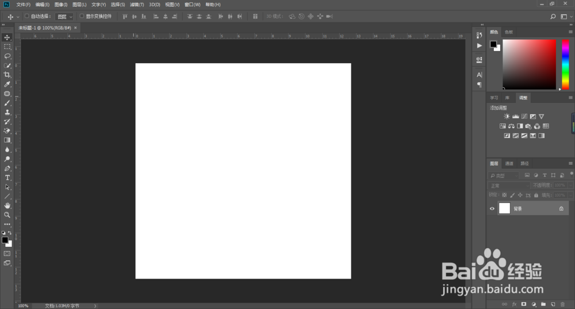Open layer filter 类型 dropdown
Screen dimensions: 575x309
(504, 175)
